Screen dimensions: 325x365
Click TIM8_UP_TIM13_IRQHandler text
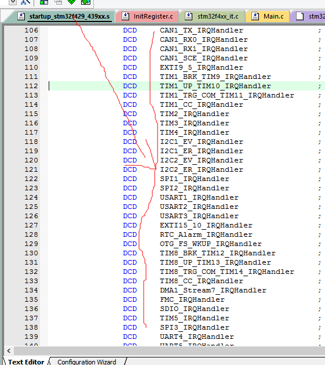(x=216, y=262)
